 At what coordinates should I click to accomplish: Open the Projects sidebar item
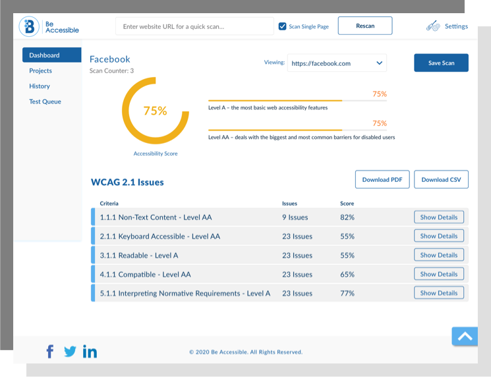tap(40, 71)
